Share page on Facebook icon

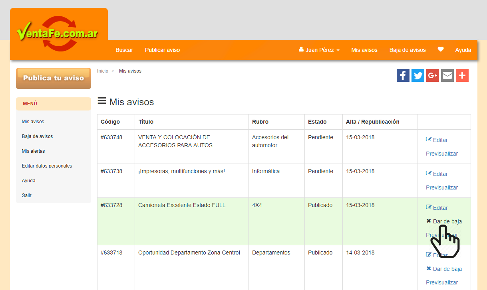click(x=403, y=75)
